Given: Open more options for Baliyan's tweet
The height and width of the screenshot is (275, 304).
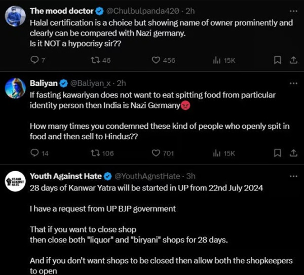Looking at the screenshot, I should (x=293, y=83).
